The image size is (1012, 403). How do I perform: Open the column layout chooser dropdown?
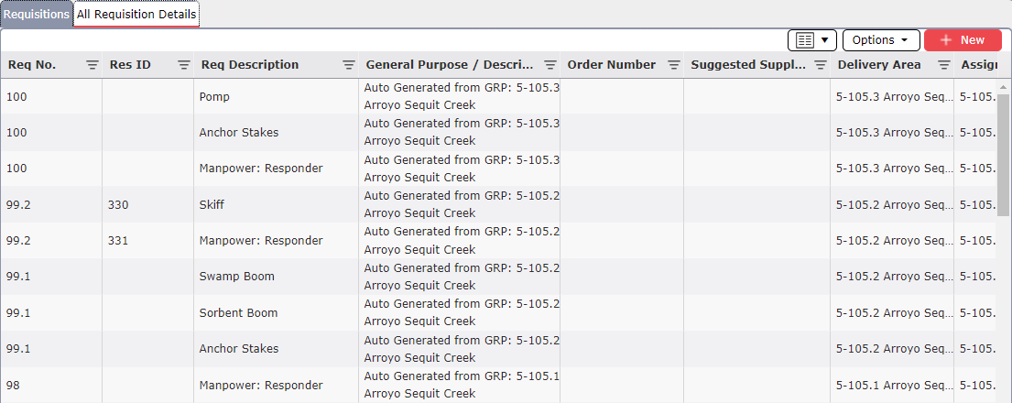pyautogui.click(x=812, y=40)
